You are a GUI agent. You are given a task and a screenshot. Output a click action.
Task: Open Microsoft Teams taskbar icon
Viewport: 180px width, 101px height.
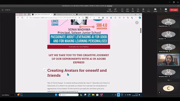(x=101, y=95)
